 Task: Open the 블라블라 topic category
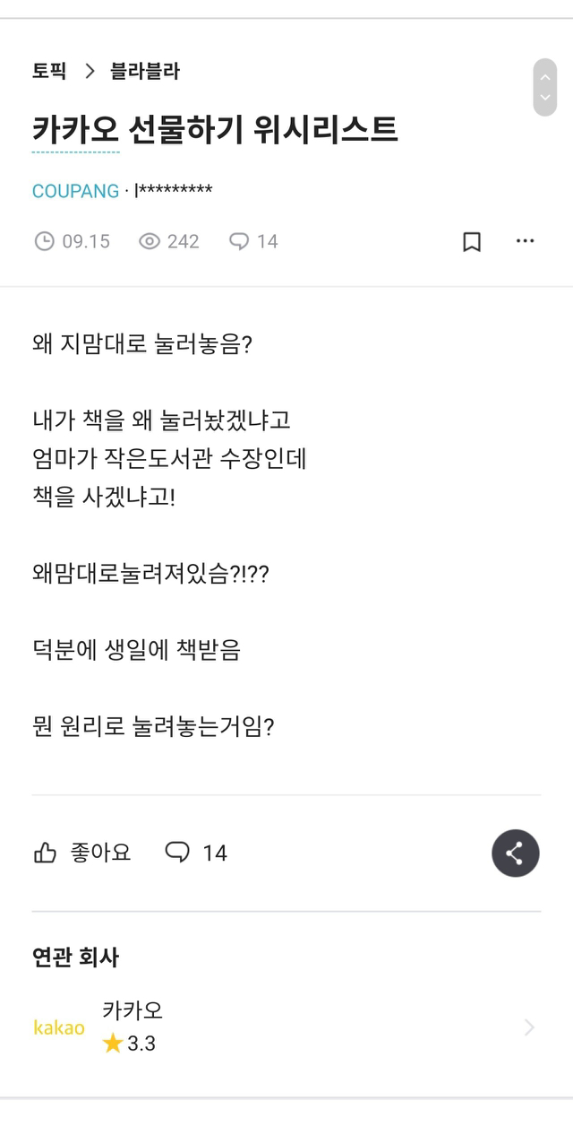coord(145,72)
